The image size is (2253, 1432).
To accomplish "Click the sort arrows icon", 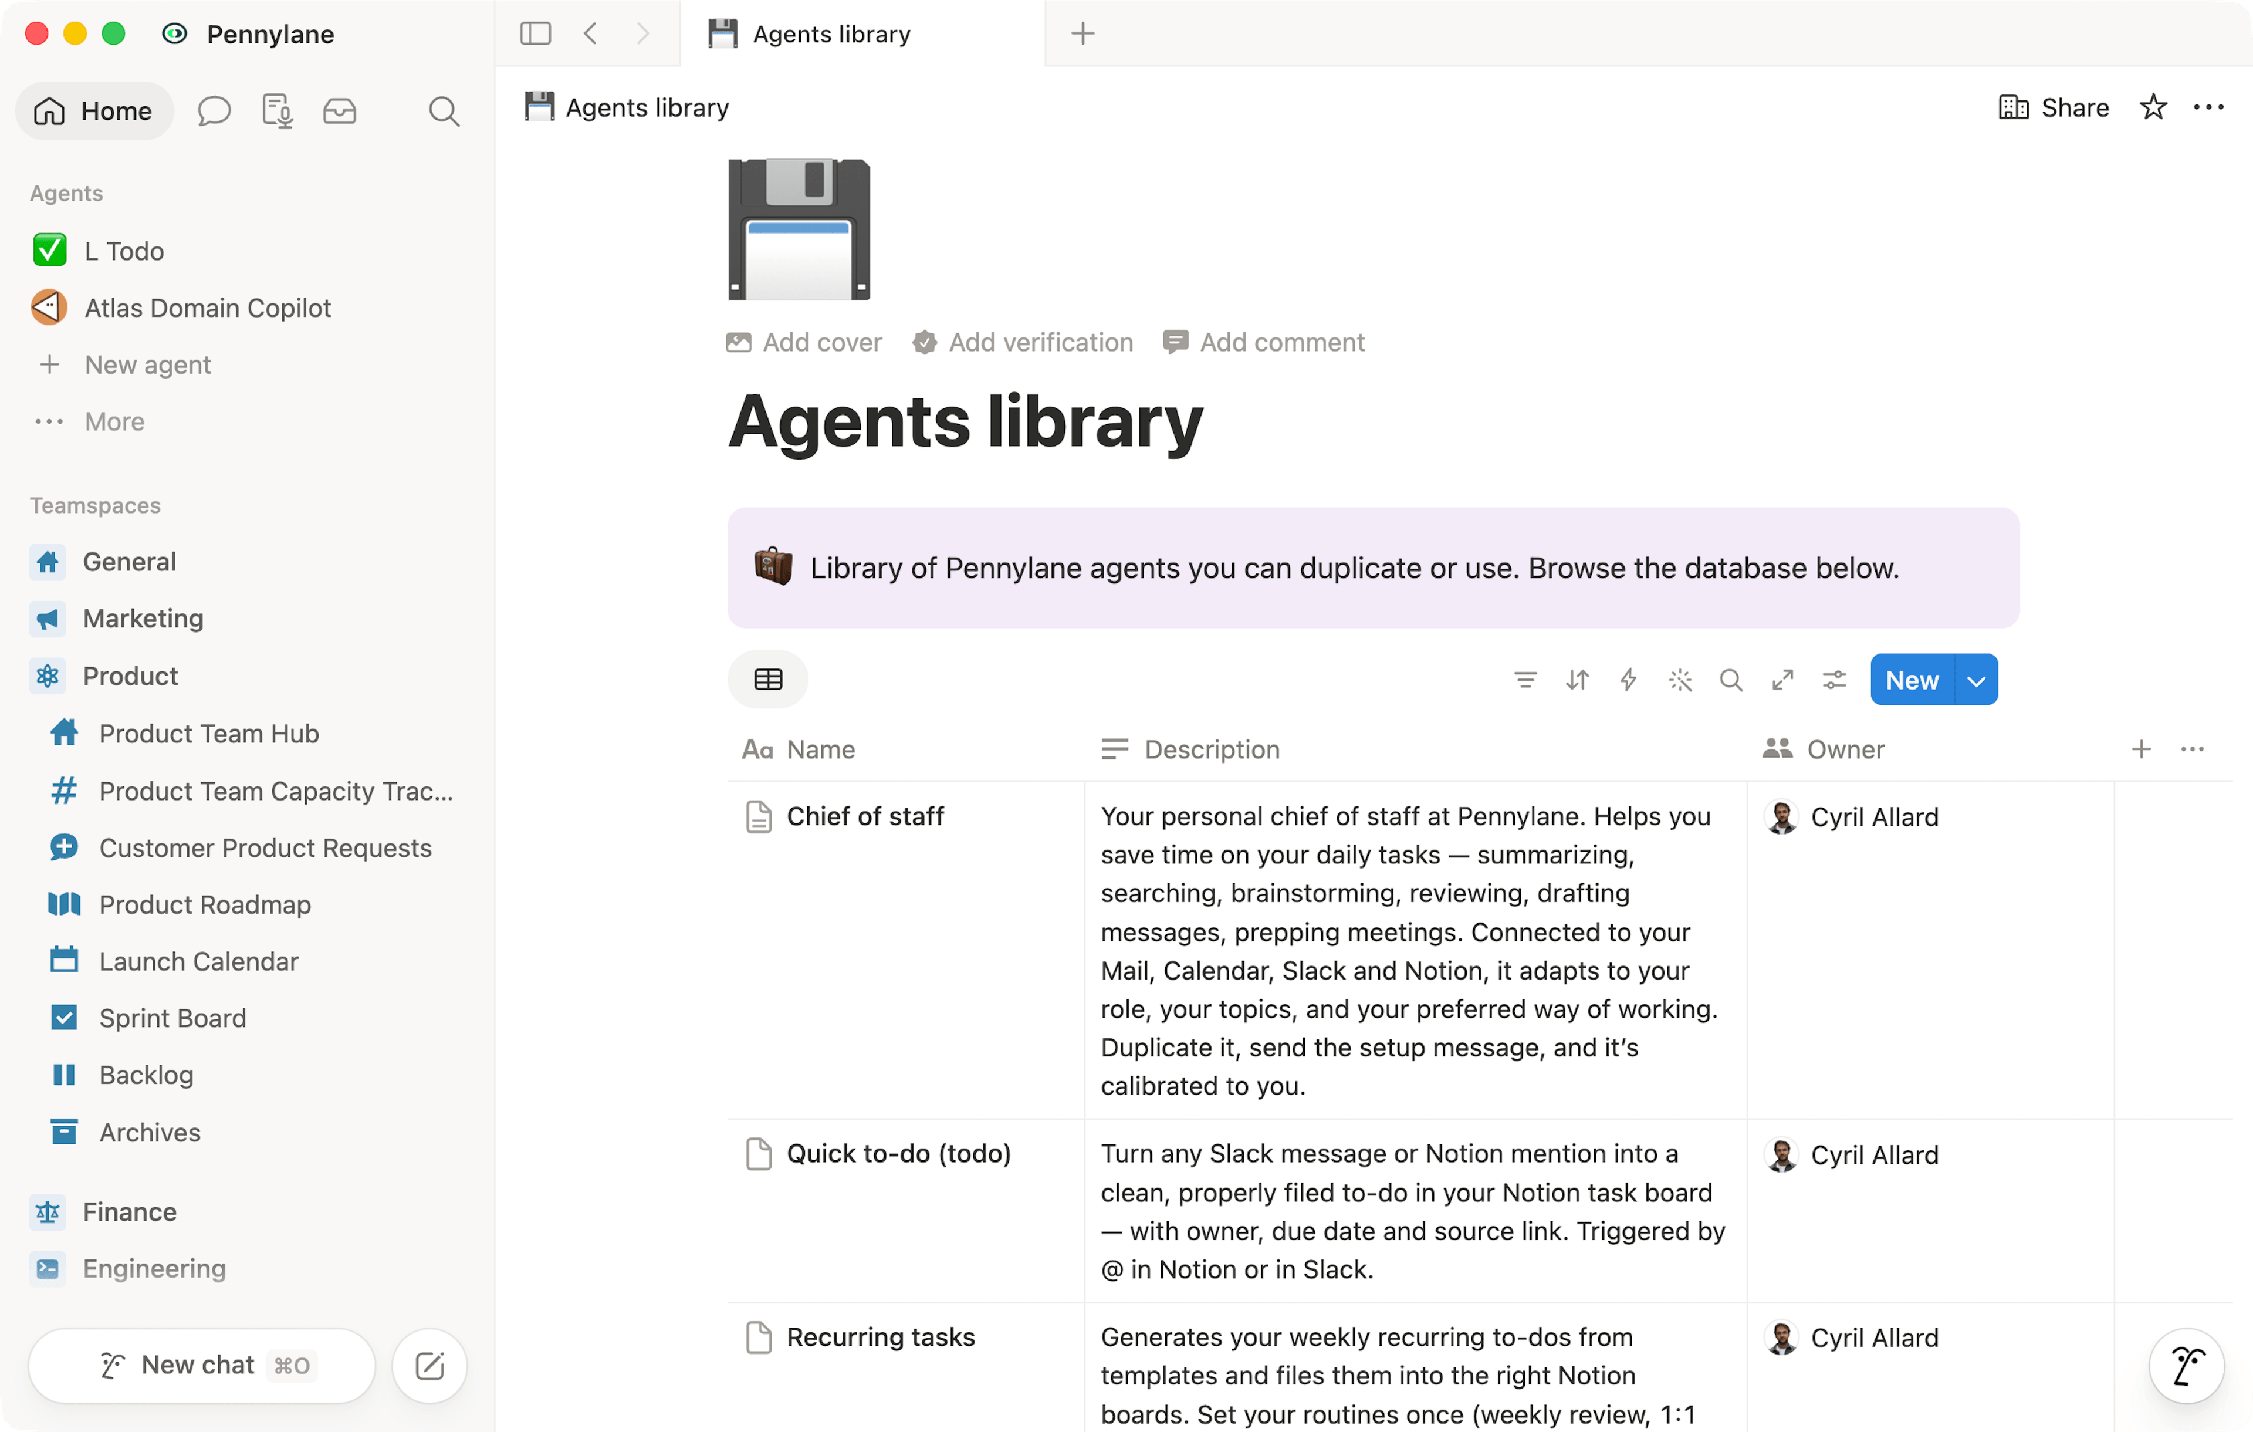I will tap(1577, 680).
